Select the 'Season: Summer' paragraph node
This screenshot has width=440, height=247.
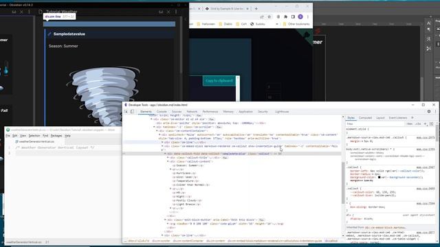[188, 165]
